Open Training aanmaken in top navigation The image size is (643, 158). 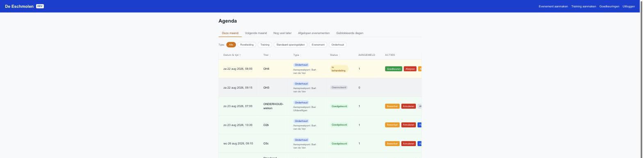(584, 6)
